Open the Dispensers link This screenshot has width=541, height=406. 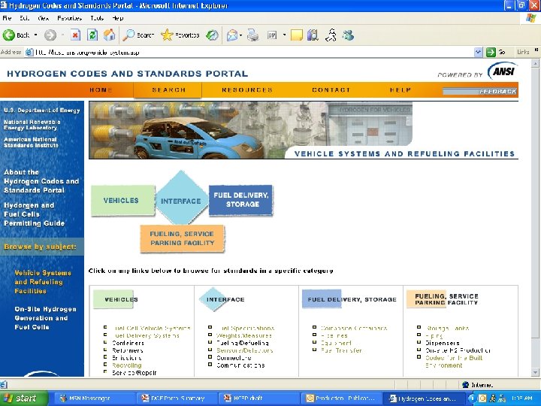pos(442,343)
